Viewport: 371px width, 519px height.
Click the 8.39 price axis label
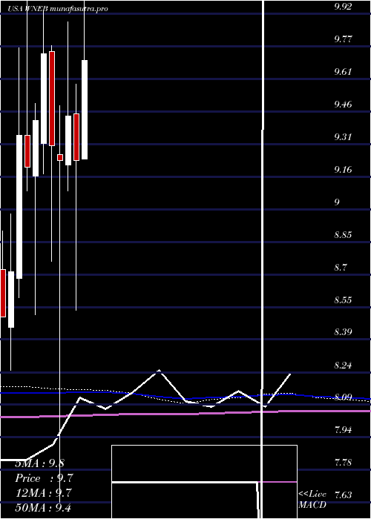coord(343,333)
